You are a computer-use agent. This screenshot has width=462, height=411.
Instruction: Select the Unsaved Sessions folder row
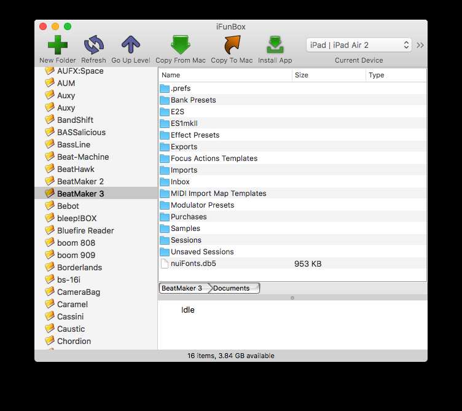[292, 252]
